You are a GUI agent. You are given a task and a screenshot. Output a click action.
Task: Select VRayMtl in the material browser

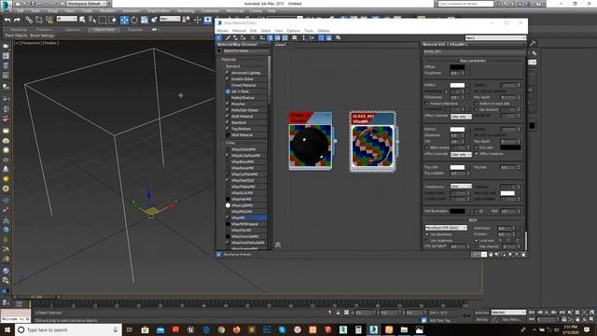[246, 217]
